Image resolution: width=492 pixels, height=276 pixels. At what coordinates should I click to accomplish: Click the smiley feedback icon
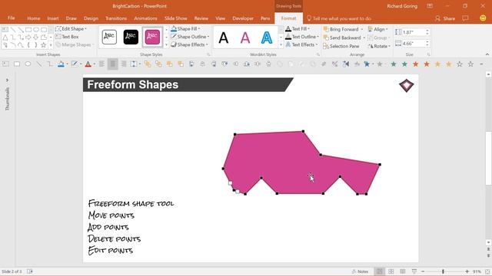pyautogui.click(x=483, y=18)
